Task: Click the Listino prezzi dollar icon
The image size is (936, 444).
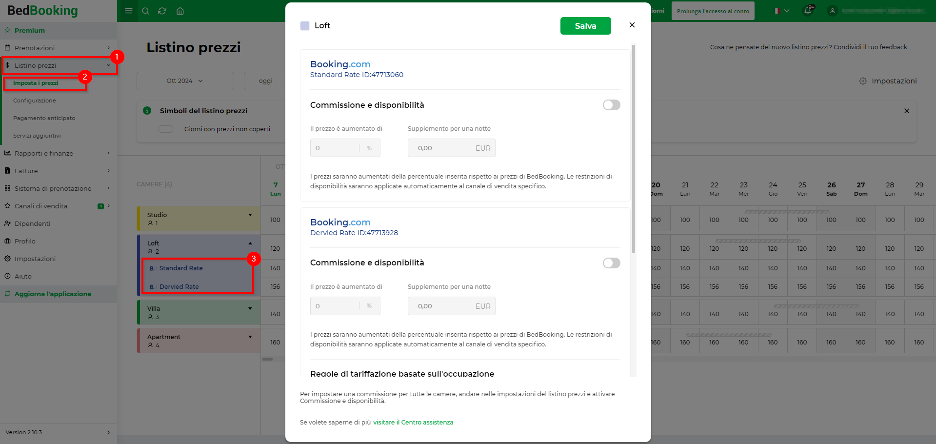Action: click(7, 65)
